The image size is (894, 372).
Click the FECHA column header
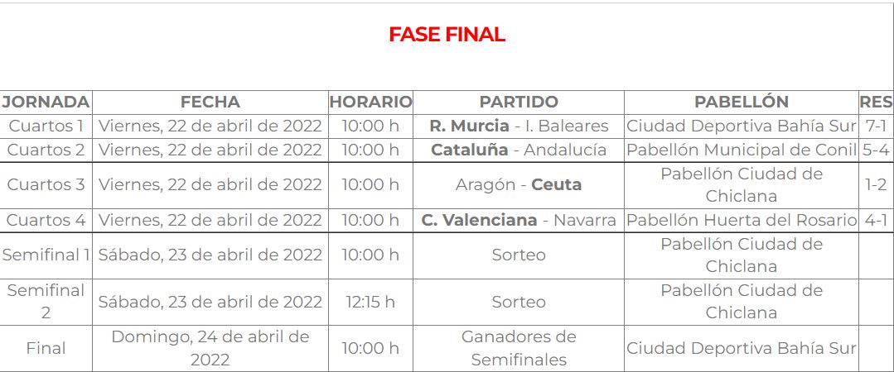210,103
